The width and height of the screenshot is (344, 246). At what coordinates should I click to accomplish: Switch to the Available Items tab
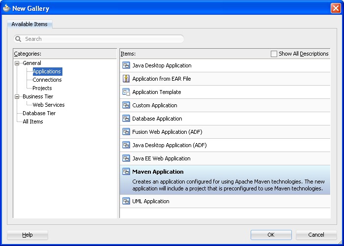(29, 24)
